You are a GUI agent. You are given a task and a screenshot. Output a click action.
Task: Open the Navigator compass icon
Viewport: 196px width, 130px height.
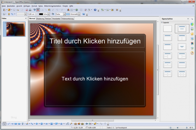(86, 10)
